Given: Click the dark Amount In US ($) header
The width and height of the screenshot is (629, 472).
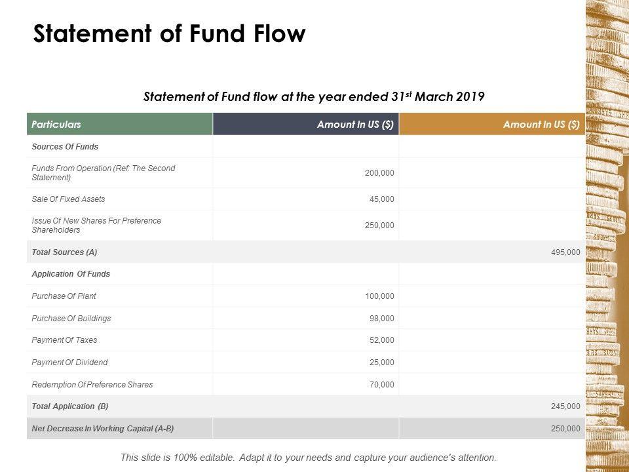Looking at the screenshot, I should click(x=355, y=124).
